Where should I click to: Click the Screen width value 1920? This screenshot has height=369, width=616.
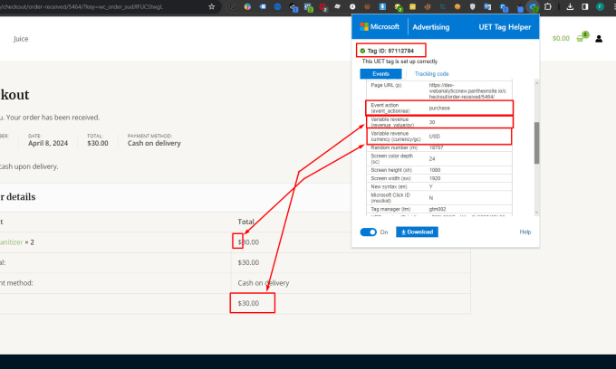coord(435,178)
